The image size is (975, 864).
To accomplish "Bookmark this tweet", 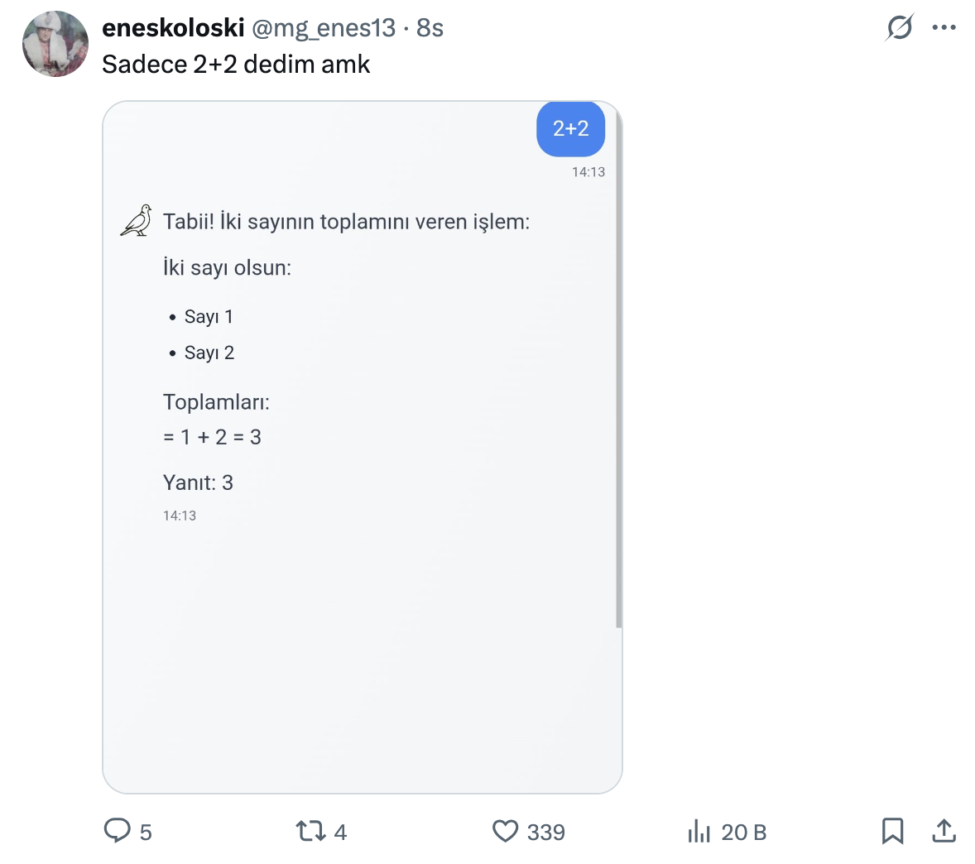I will click(892, 830).
